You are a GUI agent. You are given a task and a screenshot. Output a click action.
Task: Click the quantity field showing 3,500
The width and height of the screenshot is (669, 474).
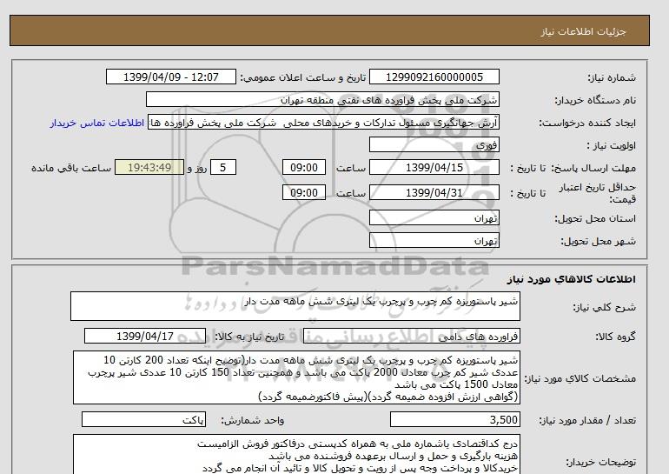click(x=454, y=420)
